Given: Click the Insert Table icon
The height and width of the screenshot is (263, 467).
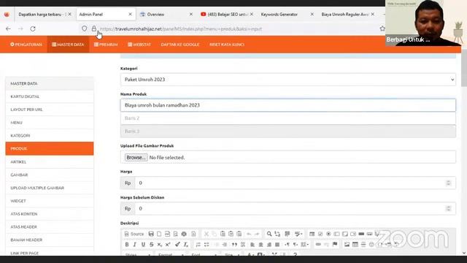Looking at the screenshot, I should pyautogui.click(x=355, y=245).
